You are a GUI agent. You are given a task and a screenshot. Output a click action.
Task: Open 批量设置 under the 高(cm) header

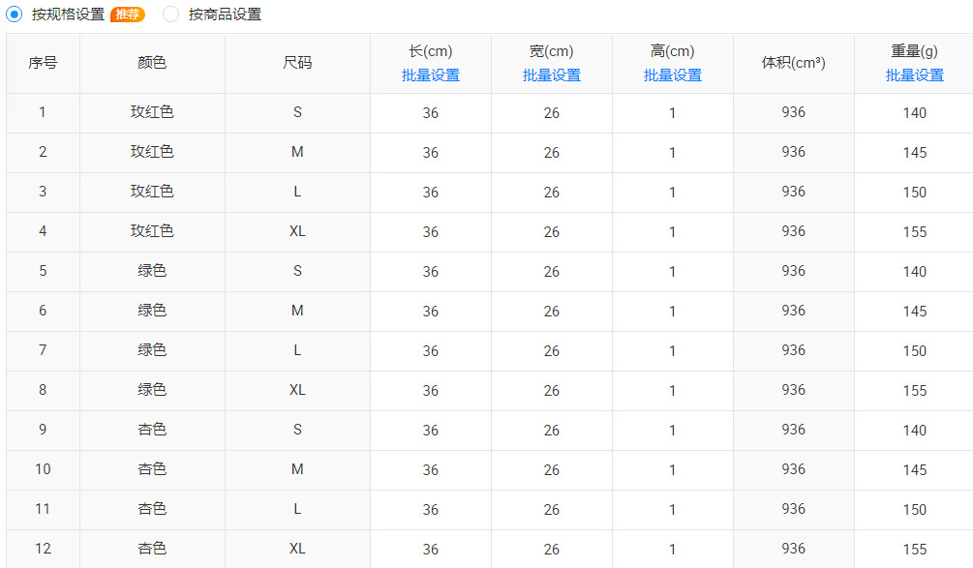click(x=673, y=75)
